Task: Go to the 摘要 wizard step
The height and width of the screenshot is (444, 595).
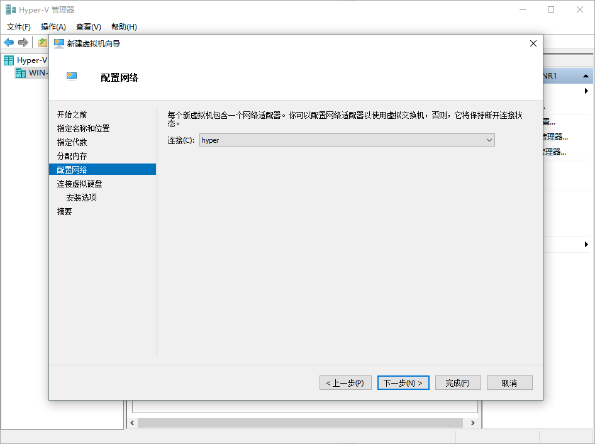Action: point(65,211)
